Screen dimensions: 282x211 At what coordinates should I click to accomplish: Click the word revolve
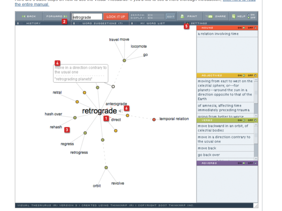pos(118,183)
